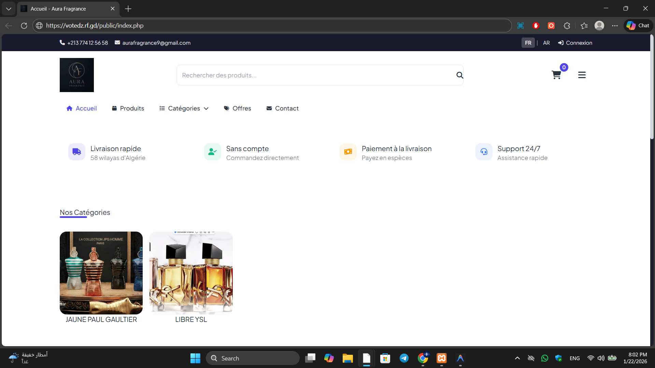Click the Connexion login link

pos(575,43)
